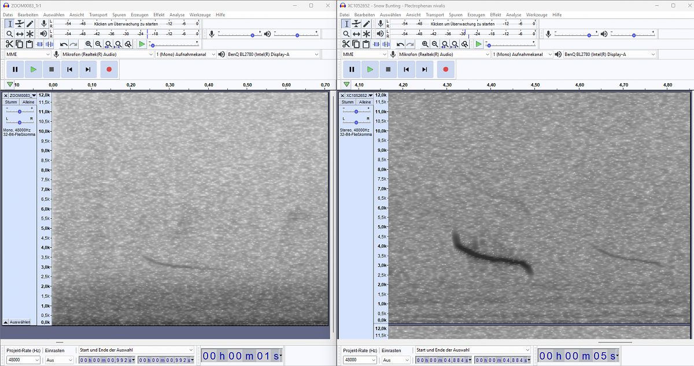Viewport: 694px width, 366px height.
Task: Click the Paste clipboard icon in Snow Bunting window
Action: coord(366,44)
